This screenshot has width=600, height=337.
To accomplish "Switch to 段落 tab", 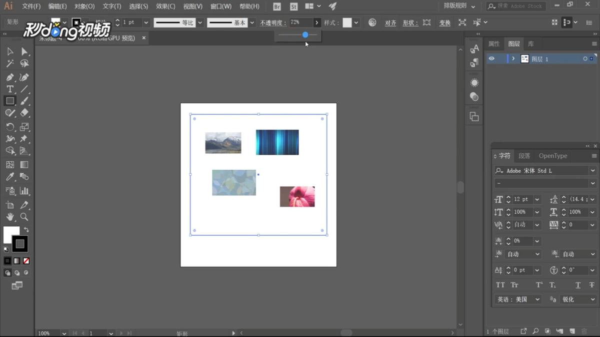I will [x=524, y=156].
